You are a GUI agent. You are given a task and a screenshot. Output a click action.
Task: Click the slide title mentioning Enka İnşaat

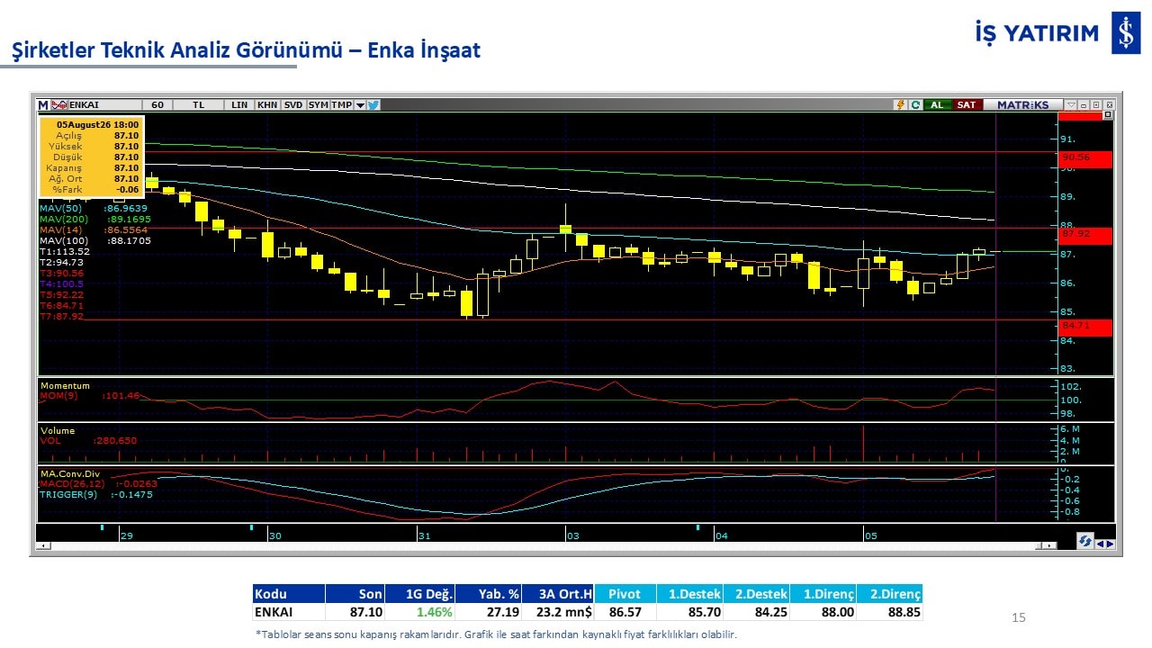[247, 50]
